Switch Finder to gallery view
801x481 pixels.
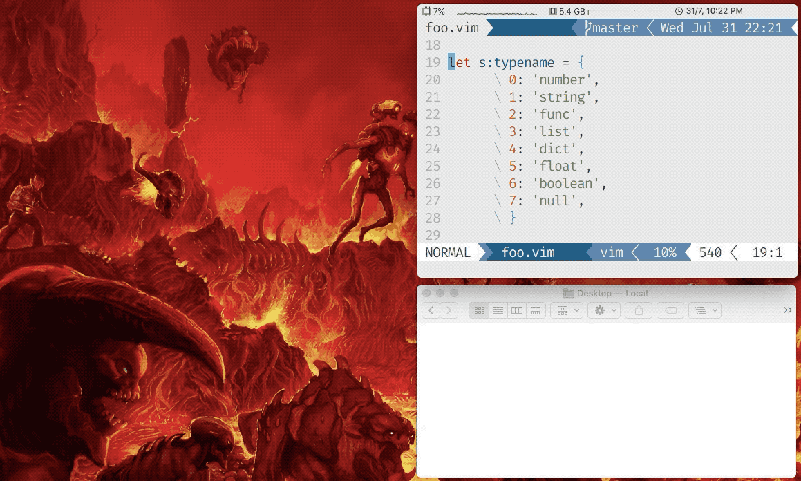pyautogui.click(x=536, y=310)
